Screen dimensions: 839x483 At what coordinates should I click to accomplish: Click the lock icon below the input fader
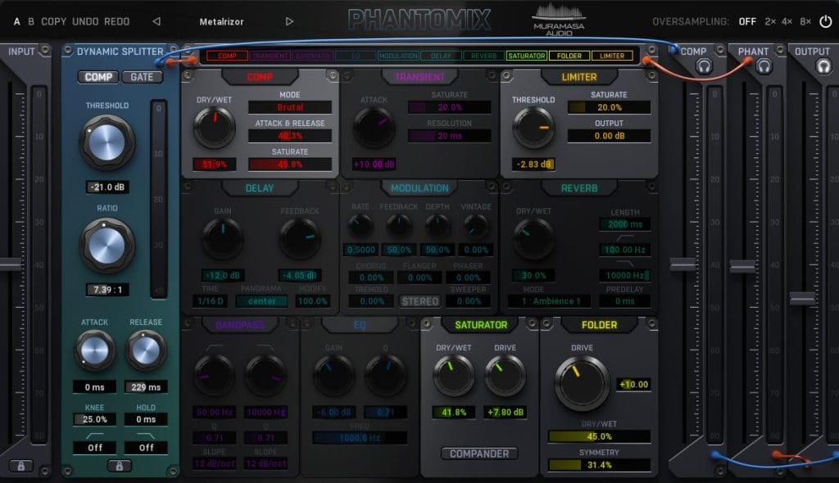click(x=20, y=466)
